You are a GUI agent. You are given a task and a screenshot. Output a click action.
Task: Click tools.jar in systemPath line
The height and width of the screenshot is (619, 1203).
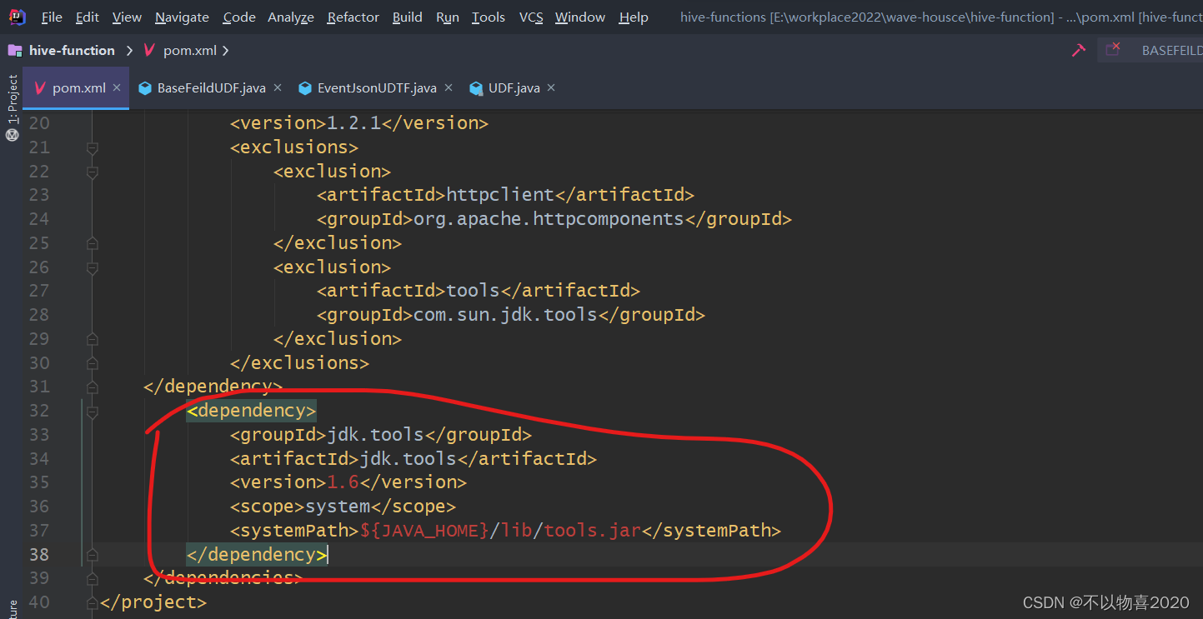(593, 531)
